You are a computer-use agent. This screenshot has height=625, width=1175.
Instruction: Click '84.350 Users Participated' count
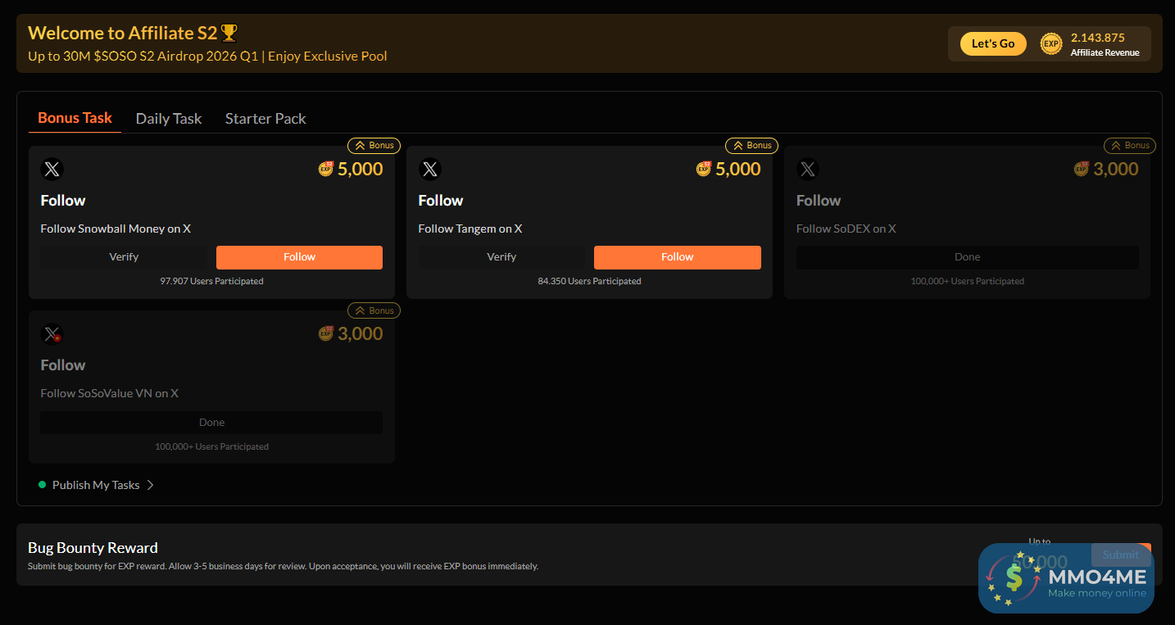590,281
